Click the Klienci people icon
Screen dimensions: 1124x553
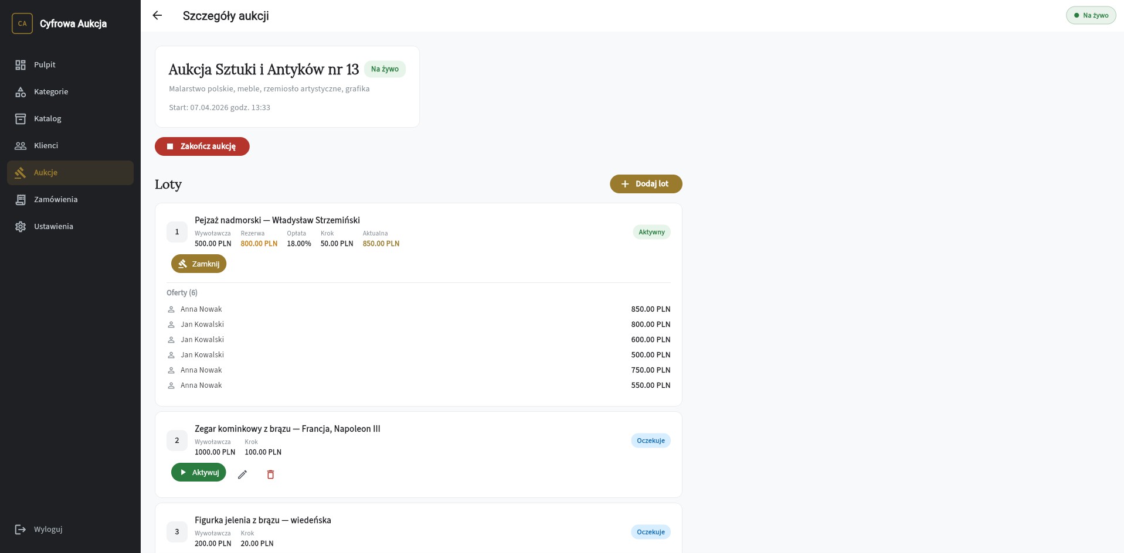21,146
